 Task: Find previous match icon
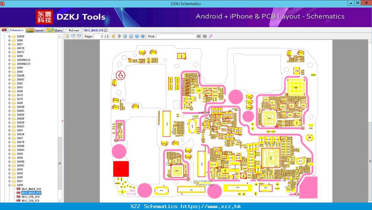coord(199,36)
